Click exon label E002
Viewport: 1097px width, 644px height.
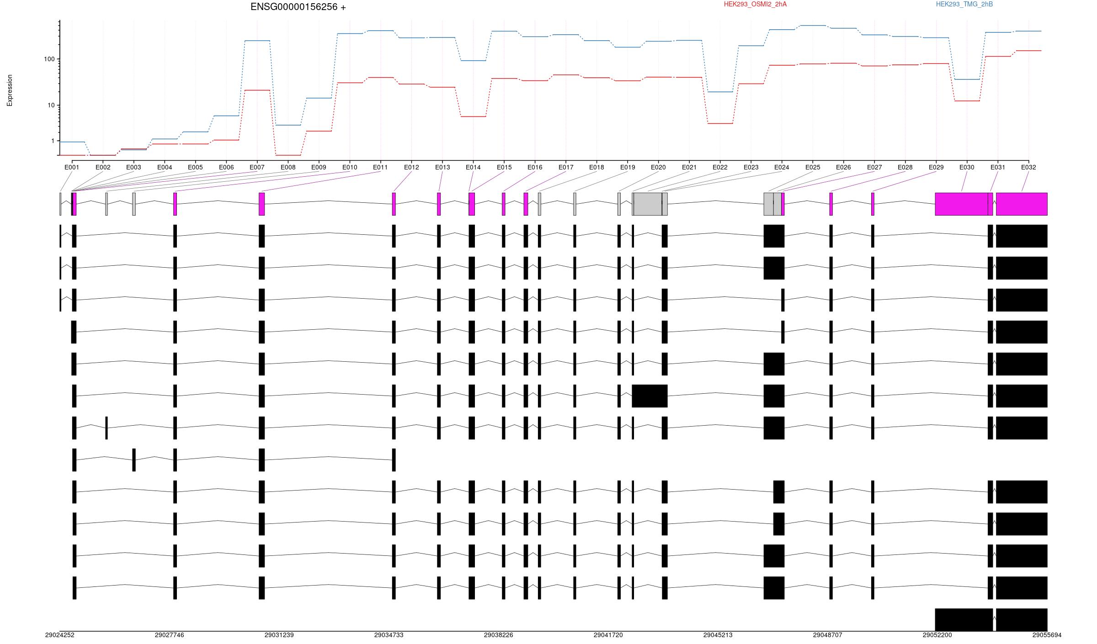tap(103, 167)
